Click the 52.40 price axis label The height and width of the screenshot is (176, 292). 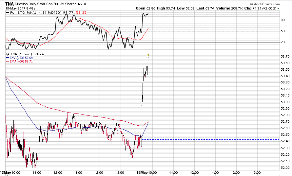[x=285, y=141]
